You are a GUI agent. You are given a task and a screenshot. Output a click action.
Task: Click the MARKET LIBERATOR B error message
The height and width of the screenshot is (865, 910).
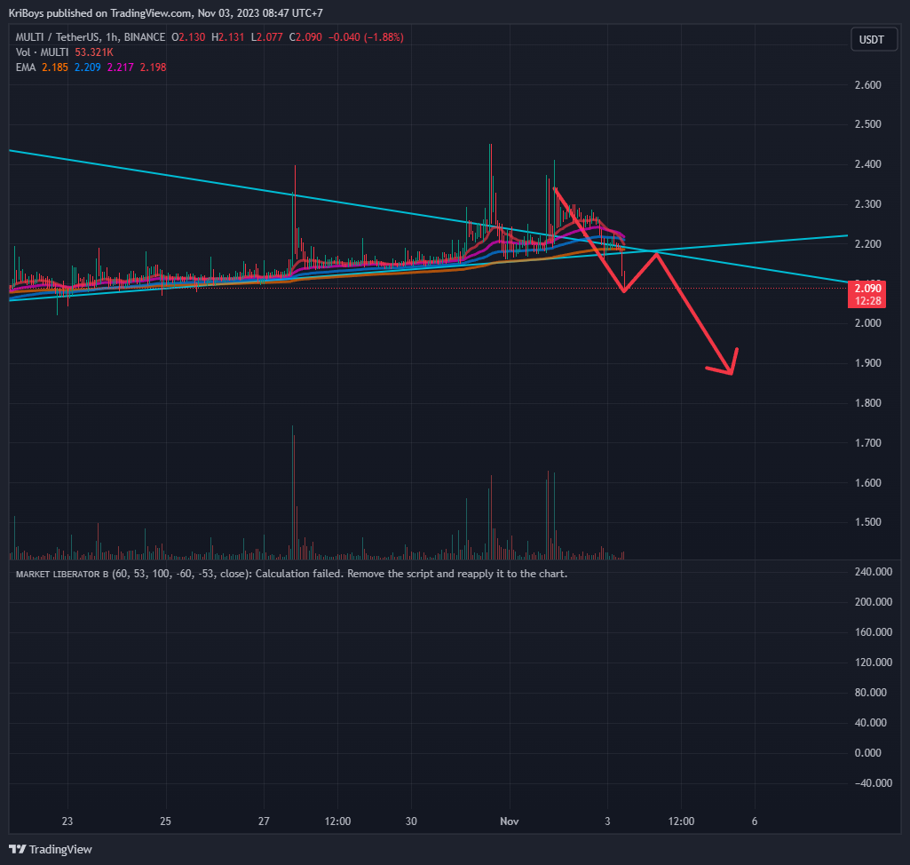click(x=291, y=574)
